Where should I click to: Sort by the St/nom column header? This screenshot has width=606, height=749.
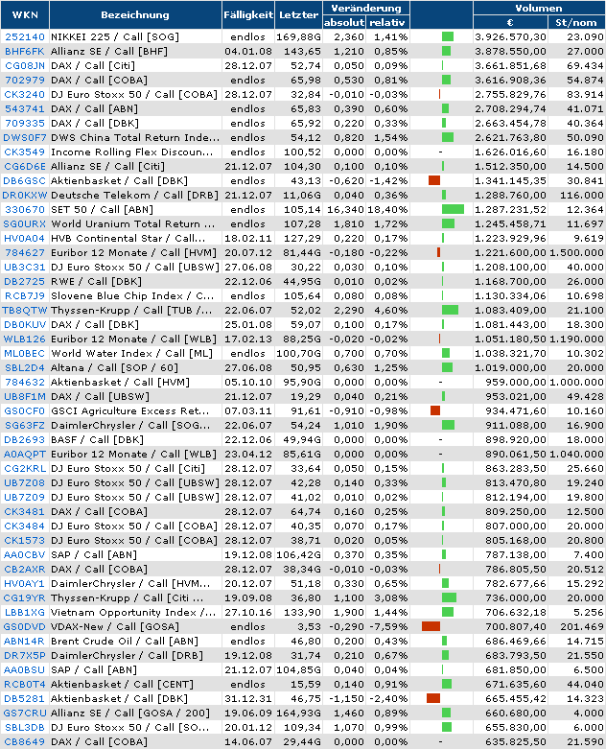pyautogui.click(x=576, y=22)
